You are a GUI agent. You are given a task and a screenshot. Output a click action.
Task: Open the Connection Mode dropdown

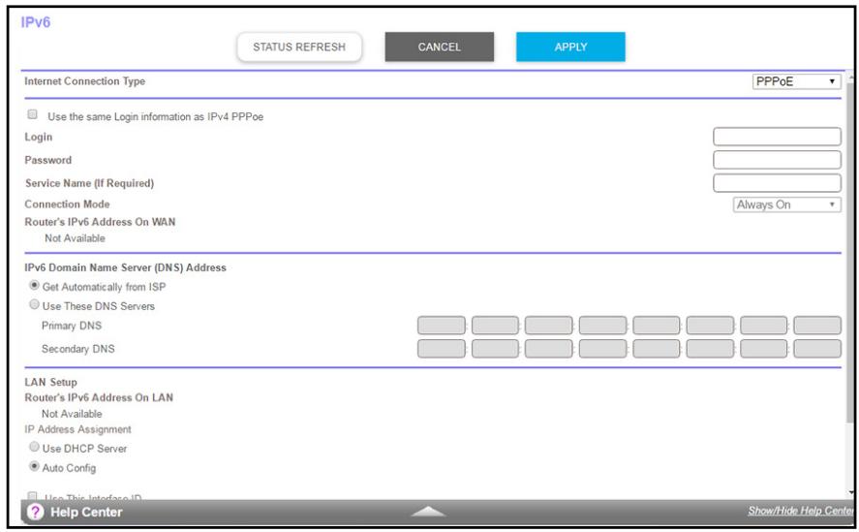coord(786,204)
